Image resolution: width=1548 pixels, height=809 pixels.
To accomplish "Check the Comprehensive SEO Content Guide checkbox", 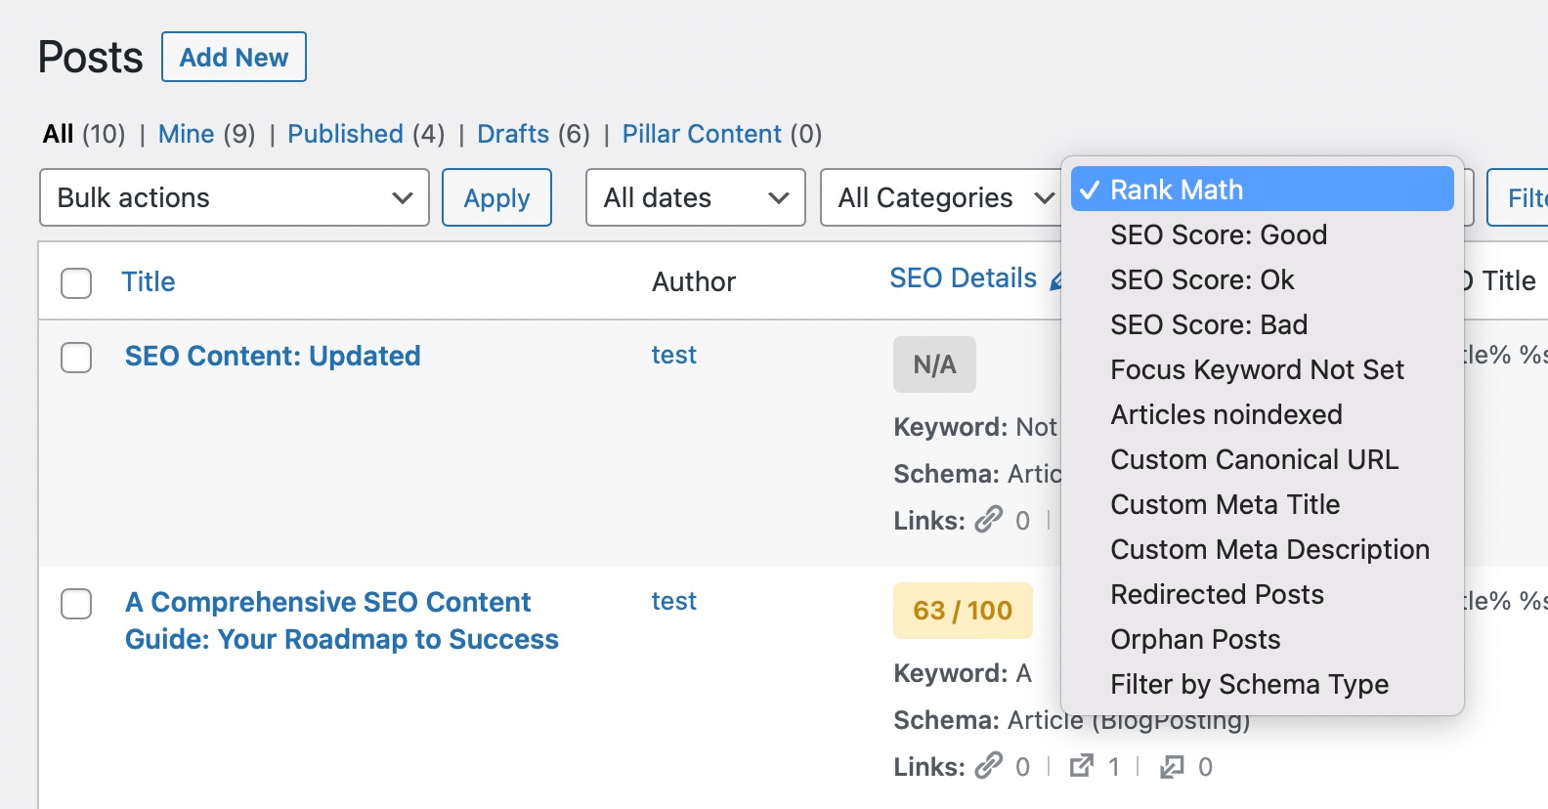I will (x=76, y=604).
